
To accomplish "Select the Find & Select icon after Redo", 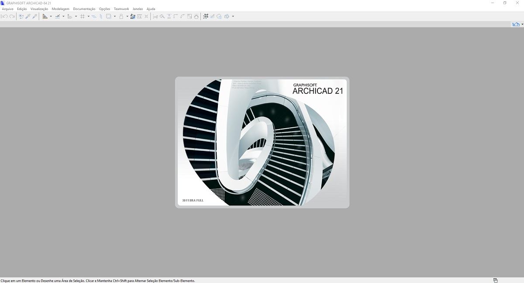I will pos(21,17).
